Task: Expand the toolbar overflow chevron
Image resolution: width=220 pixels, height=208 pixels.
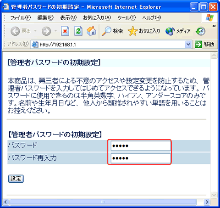Action: point(214,26)
